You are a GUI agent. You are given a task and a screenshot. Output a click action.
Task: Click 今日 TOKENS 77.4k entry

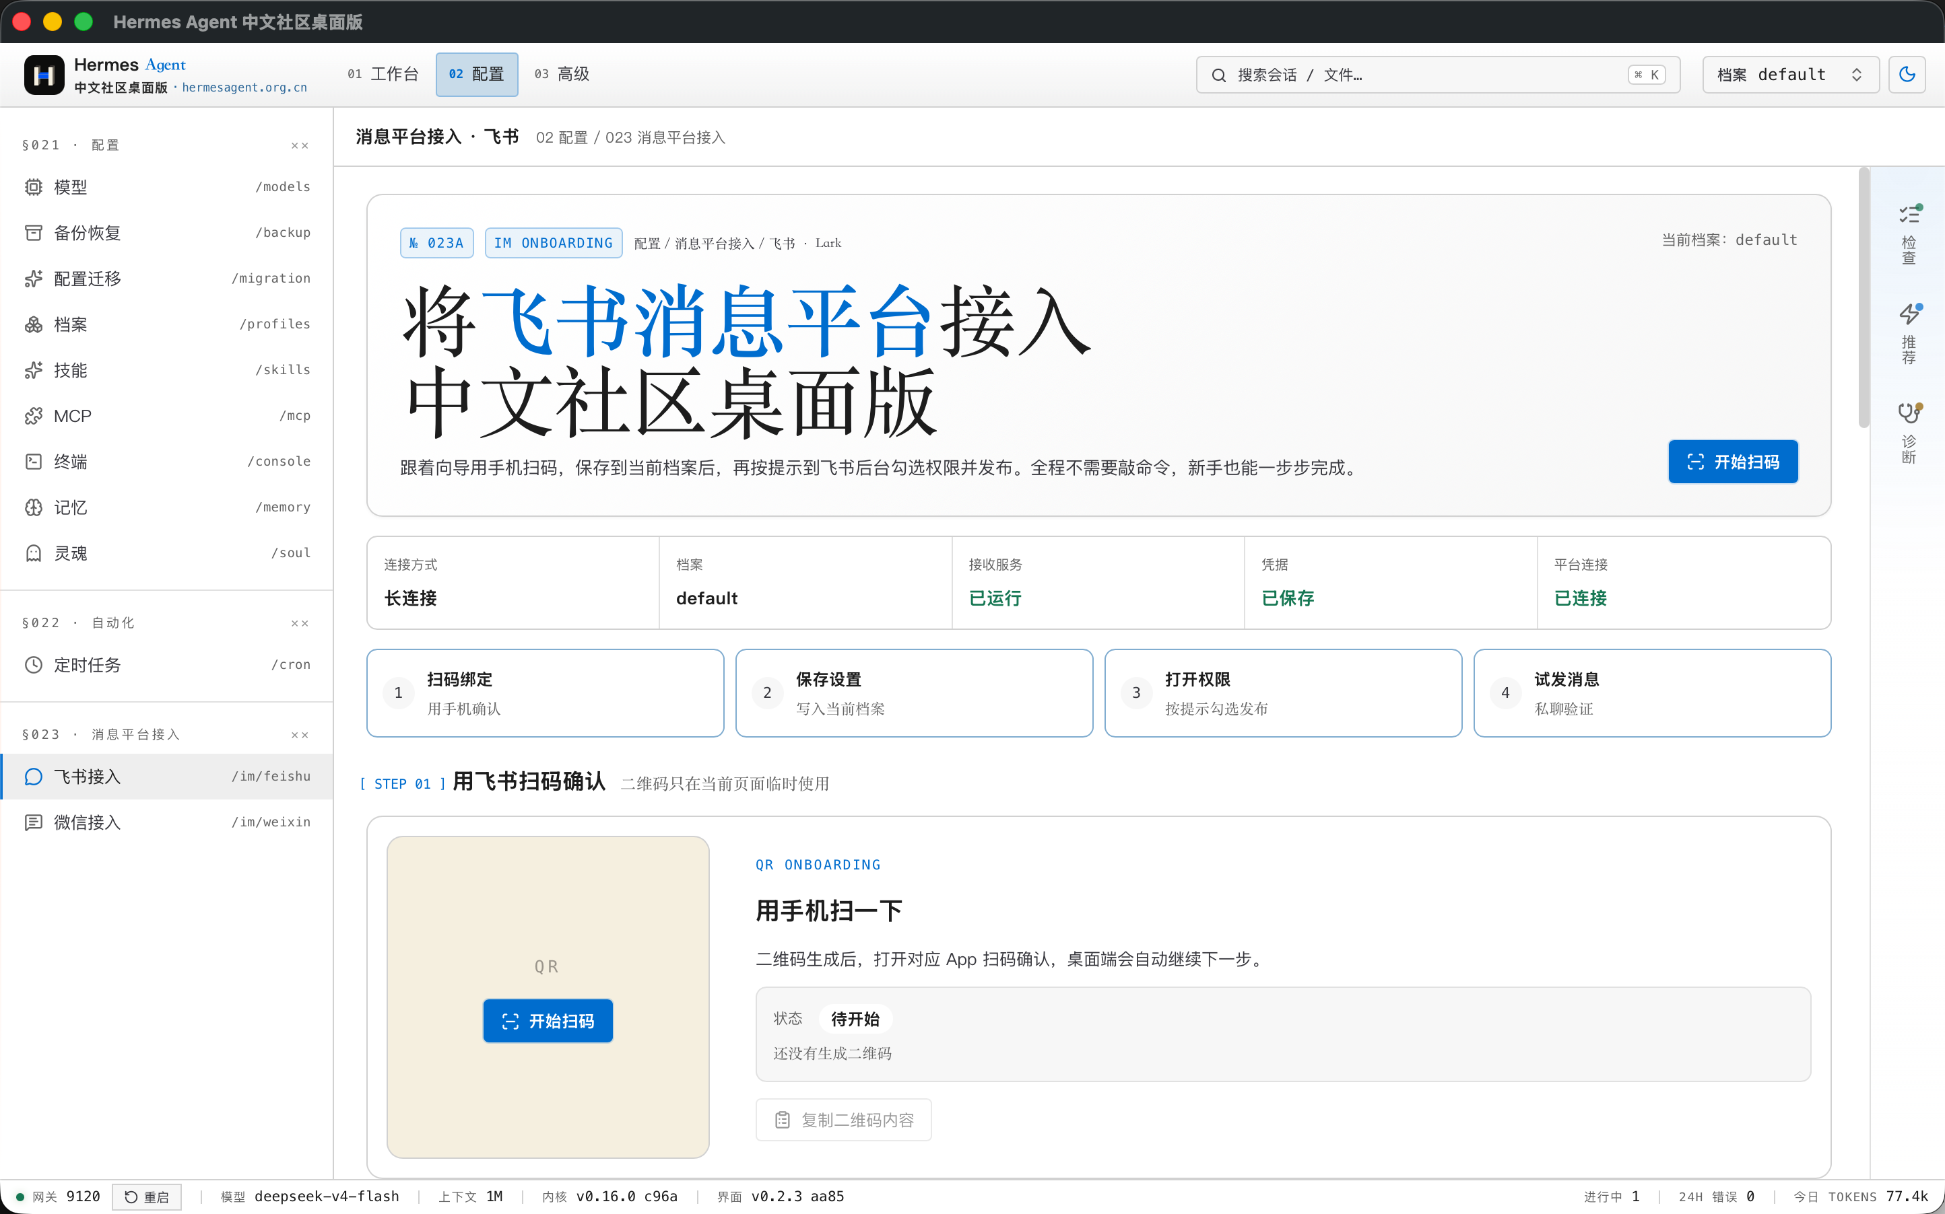click(1861, 1197)
